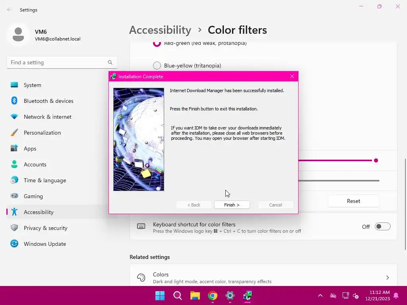This screenshot has width=407, height=305.
Task: Close the Installation Complete dialog
Action: [292, 76]
